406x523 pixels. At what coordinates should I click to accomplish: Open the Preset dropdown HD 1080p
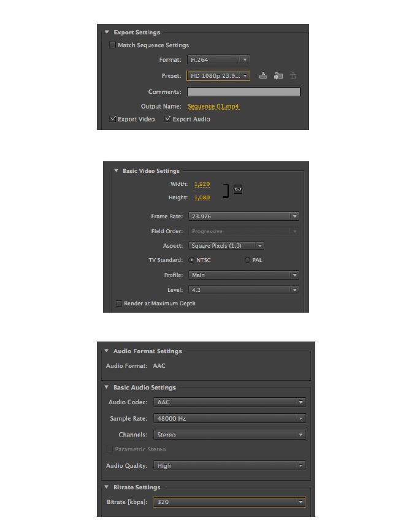pos(218,75)
